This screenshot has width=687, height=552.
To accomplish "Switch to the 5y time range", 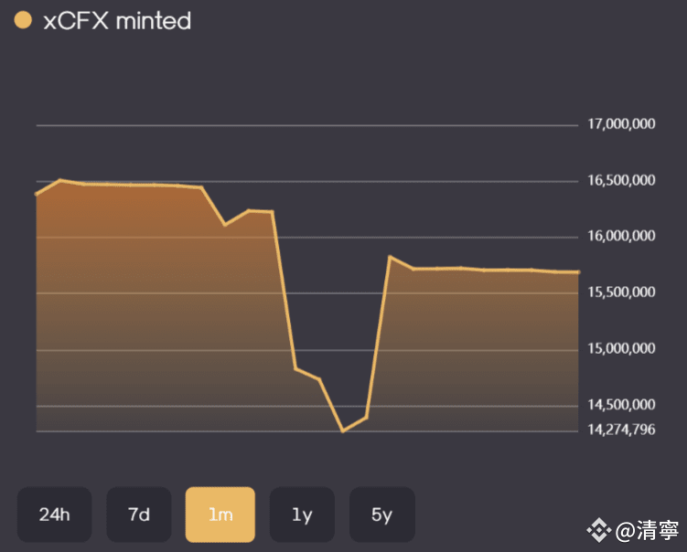I will pos(382,515).
